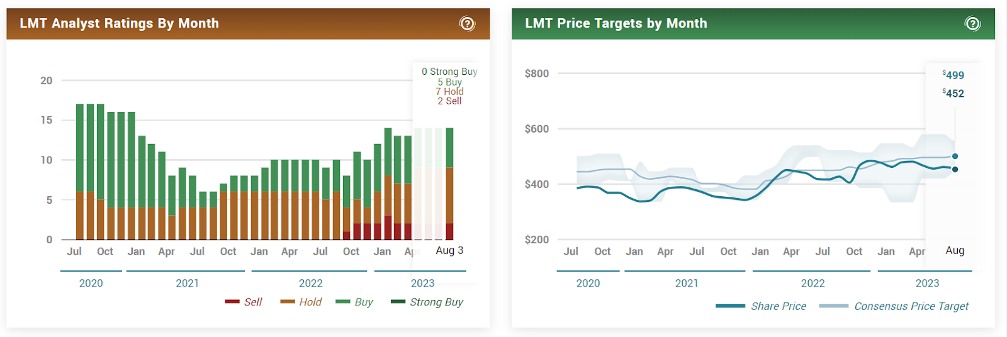Toggle Hold series in ratings legend
Image resolution: width=1007 pixels, height=337 pixels.
[x=301, y=302]
